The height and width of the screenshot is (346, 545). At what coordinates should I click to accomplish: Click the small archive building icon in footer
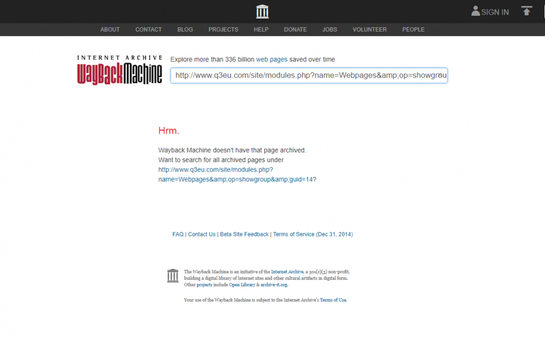tap(173, 276)
